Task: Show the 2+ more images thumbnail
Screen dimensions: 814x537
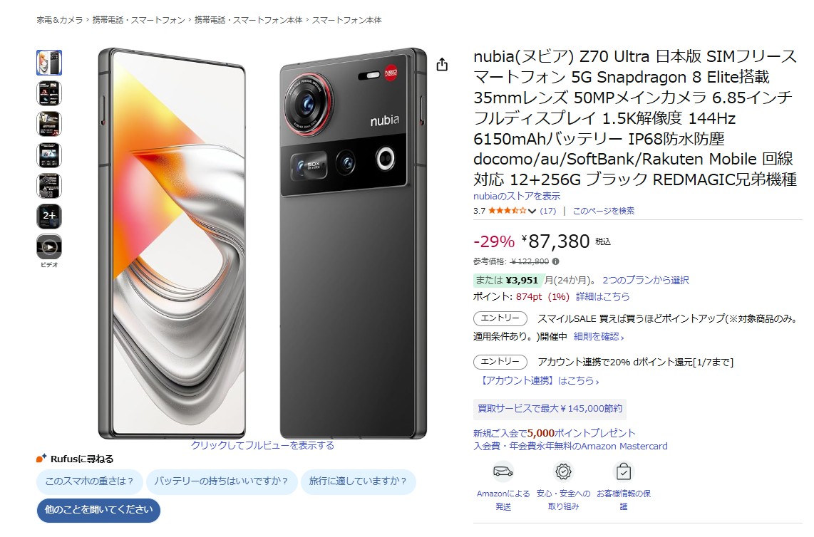Action: tap(49, 217)
